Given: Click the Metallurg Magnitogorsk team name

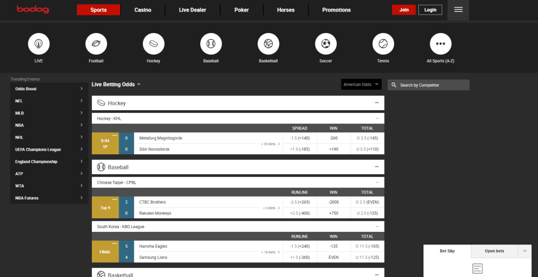Looking at the screenshot, I should click(x=161, y=138).
